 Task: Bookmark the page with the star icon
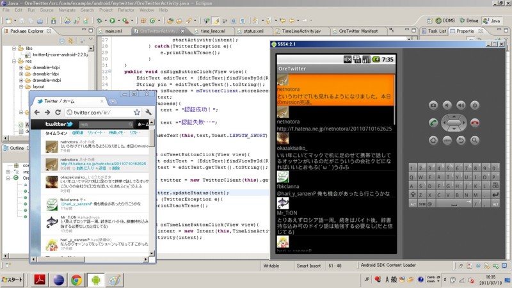(x=137, y=113)
